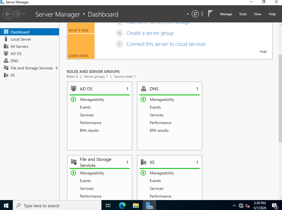The image size is (282, 210).
Task: Select DNS in the sidebar
Action: (29, 61)
